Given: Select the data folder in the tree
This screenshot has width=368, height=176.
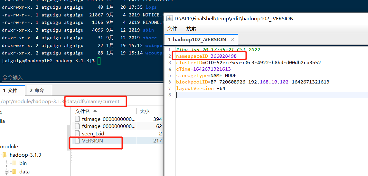Looking at the screenshot, I should click(x=24, y=172).
